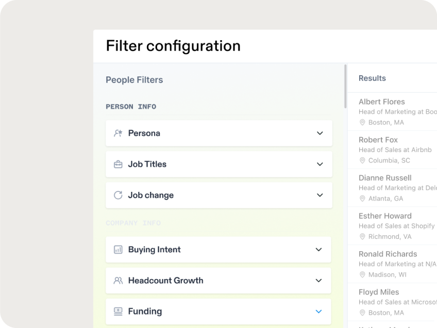This screenshot has width=437, height=328.
Task: Click the Headcount Growth people icon
Action: (x=118, y=281)
